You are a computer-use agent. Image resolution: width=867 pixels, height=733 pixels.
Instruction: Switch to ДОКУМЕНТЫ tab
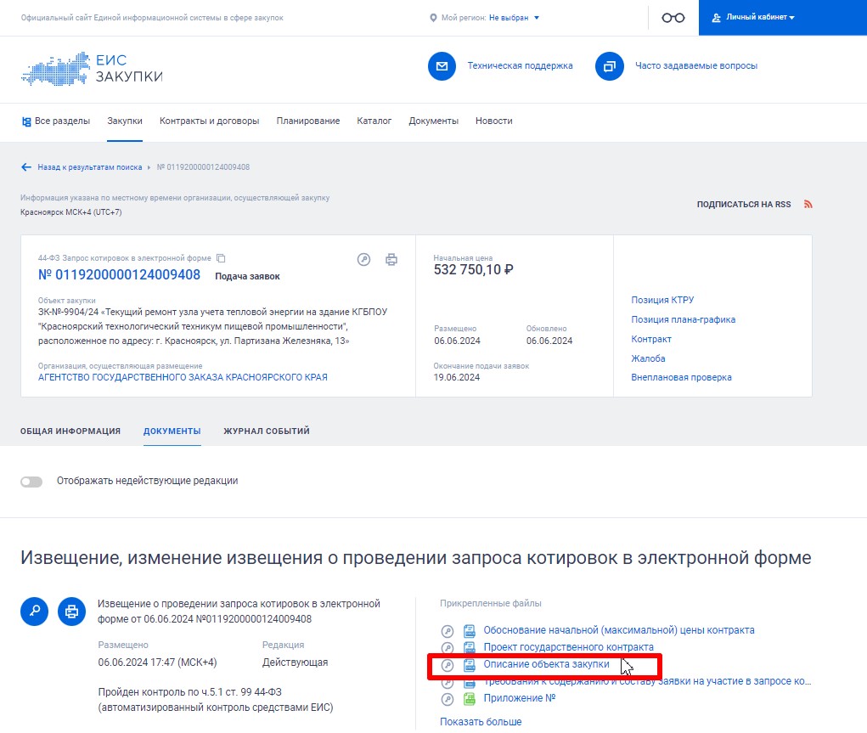[x=172, y=431]
